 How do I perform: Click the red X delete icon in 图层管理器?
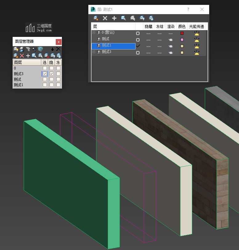point(22,56)
